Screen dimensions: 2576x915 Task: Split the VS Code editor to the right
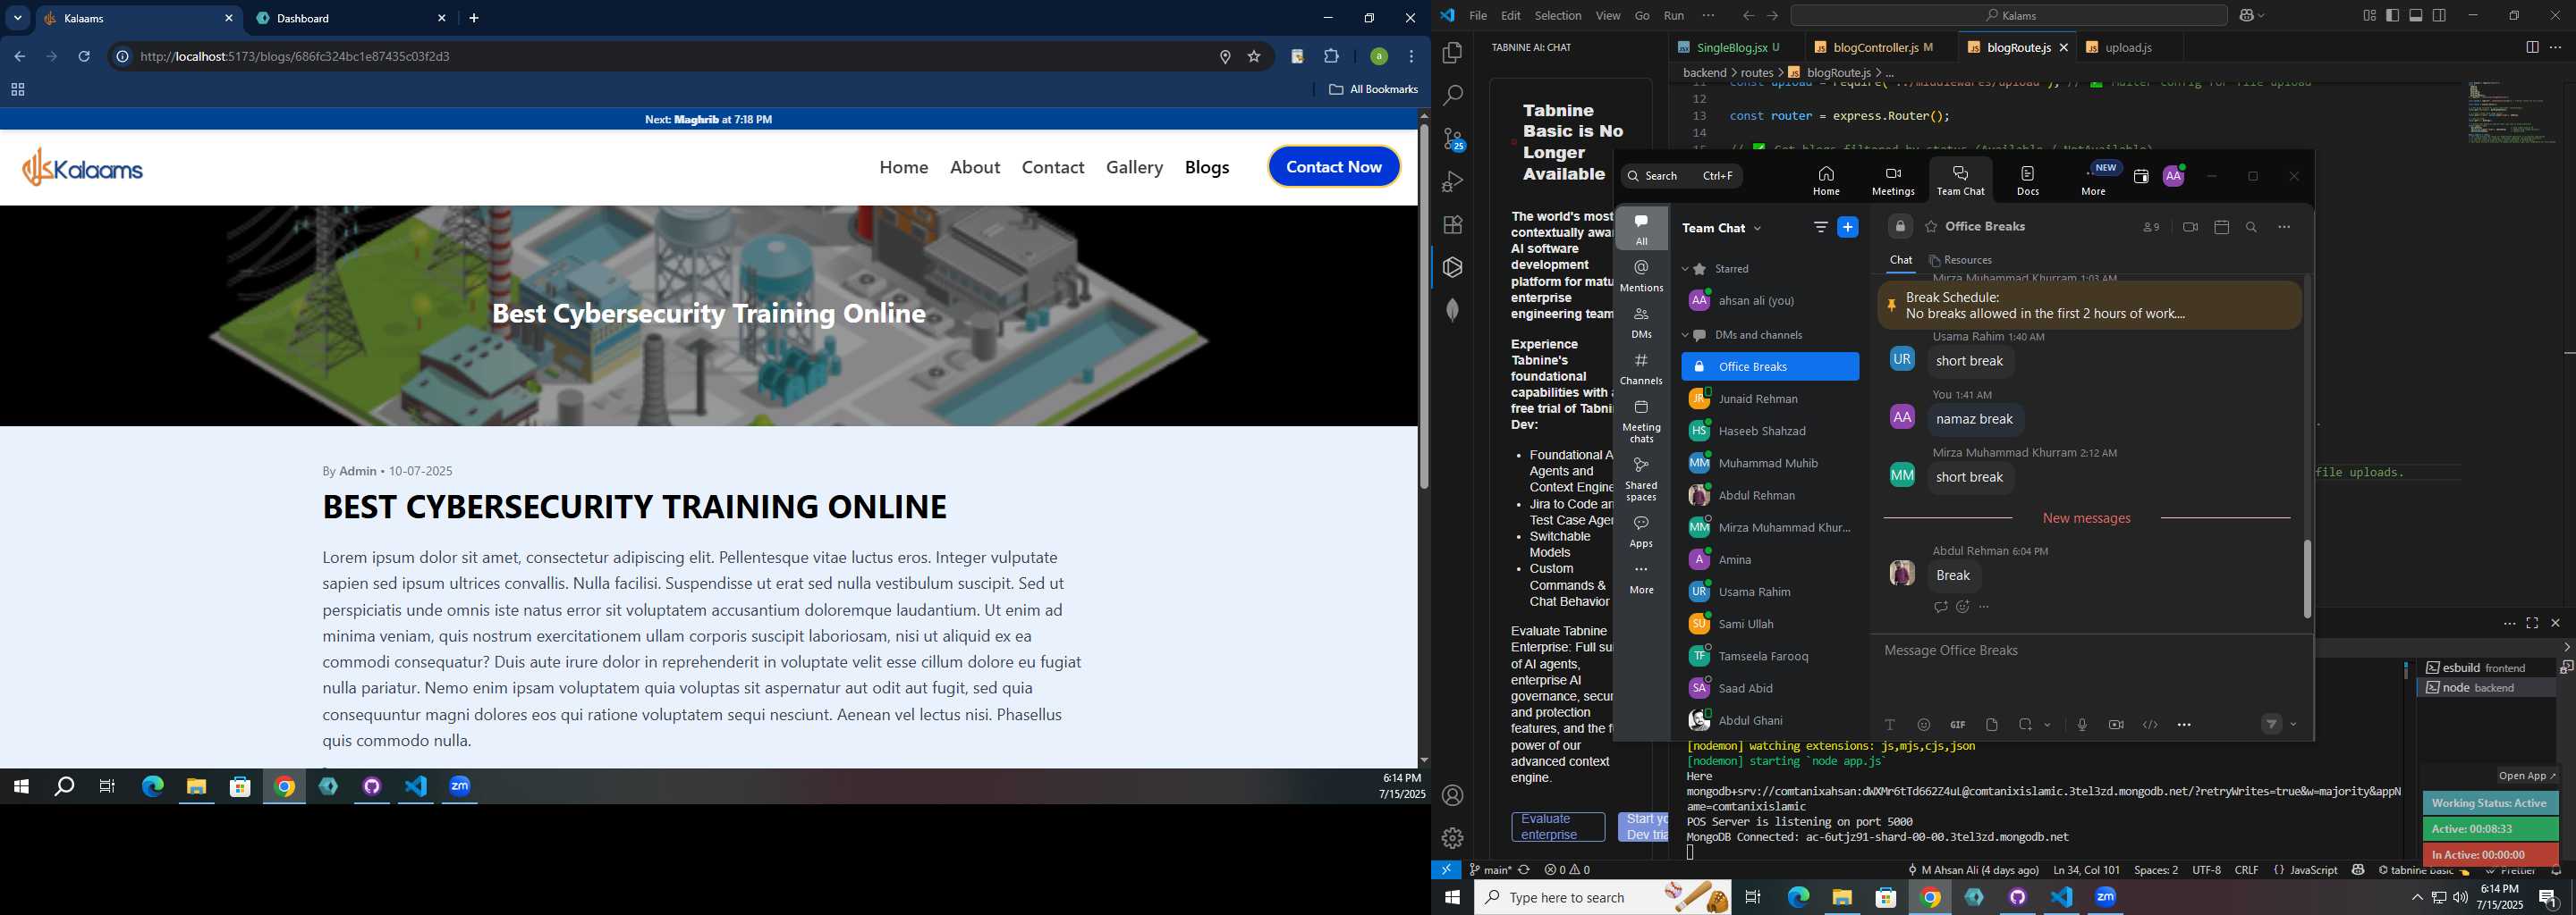[2532, 47]
